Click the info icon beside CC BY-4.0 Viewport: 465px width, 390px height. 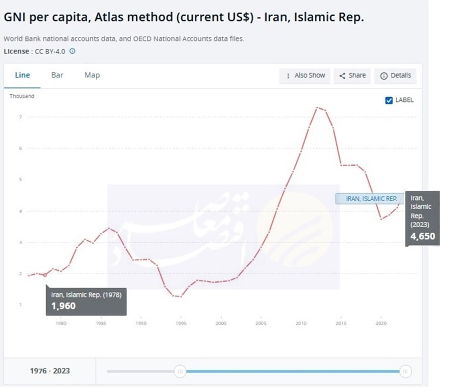pos(72,51)
